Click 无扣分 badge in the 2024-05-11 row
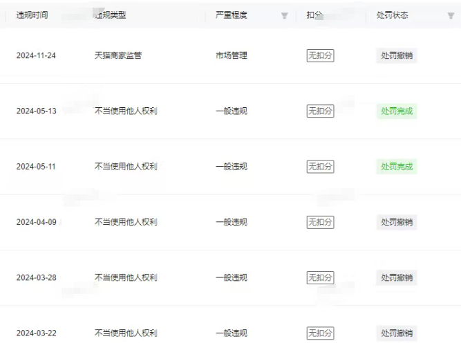The height and width of the screenshot is (359, 461). click(x=320, y=167)
